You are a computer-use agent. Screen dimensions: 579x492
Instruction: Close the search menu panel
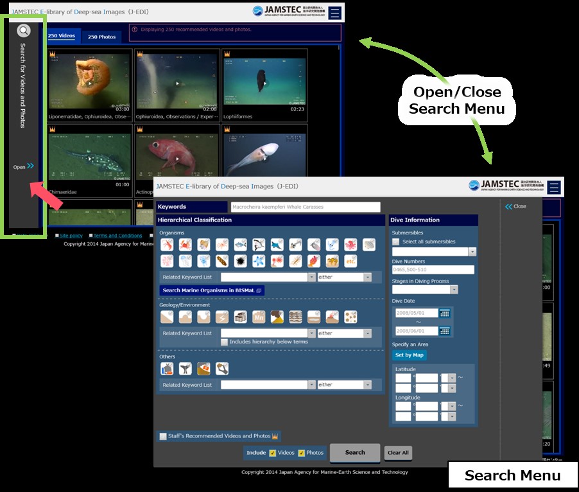(x=516, y=206)
